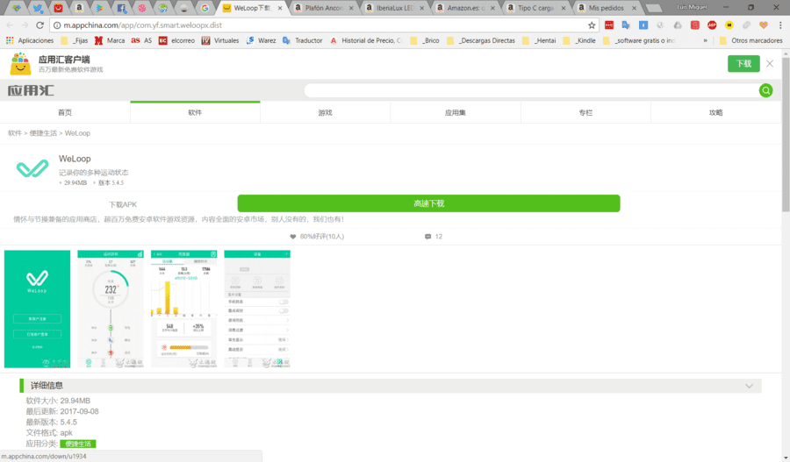This screenshot has width=790, height=462.
Task: Click the address bar URL
Action: (142, 25)
